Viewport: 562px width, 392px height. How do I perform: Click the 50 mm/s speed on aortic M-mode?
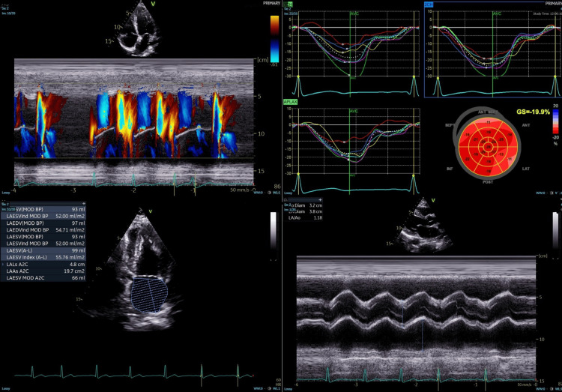point(525,385)
